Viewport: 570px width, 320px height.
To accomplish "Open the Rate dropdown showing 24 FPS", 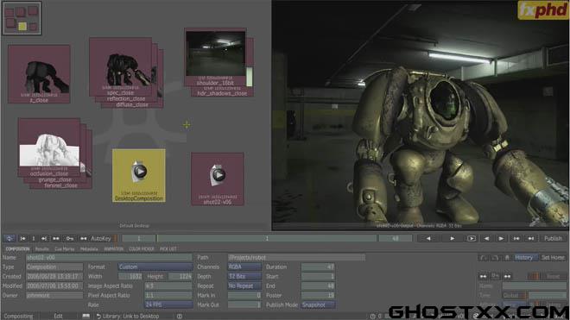I will [x=168, y=304].
